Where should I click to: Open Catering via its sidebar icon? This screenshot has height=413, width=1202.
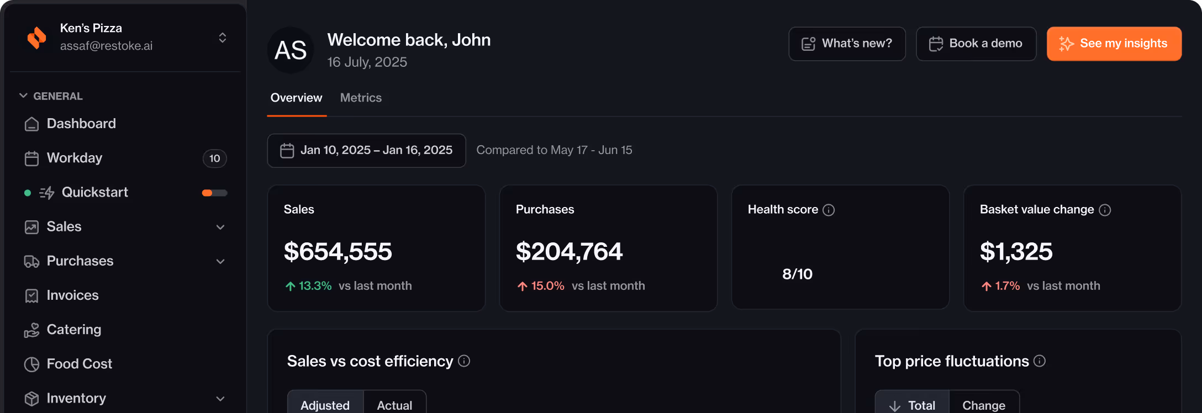pyautogui.click(x=32, y=330)
